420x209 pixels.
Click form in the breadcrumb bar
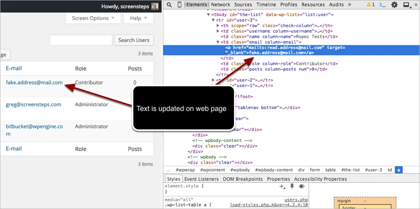pyautogui.click(x=315, y=170)
